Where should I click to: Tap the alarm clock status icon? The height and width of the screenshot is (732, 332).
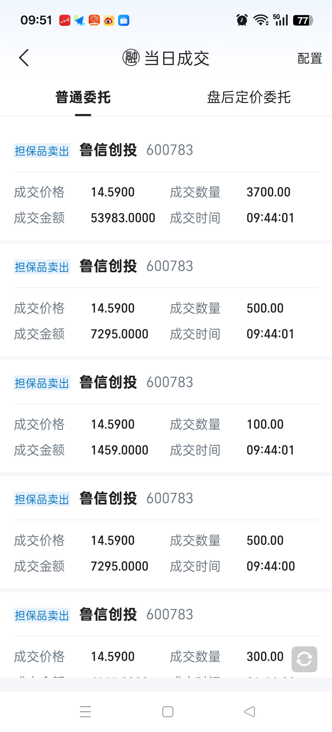point(242,20)
